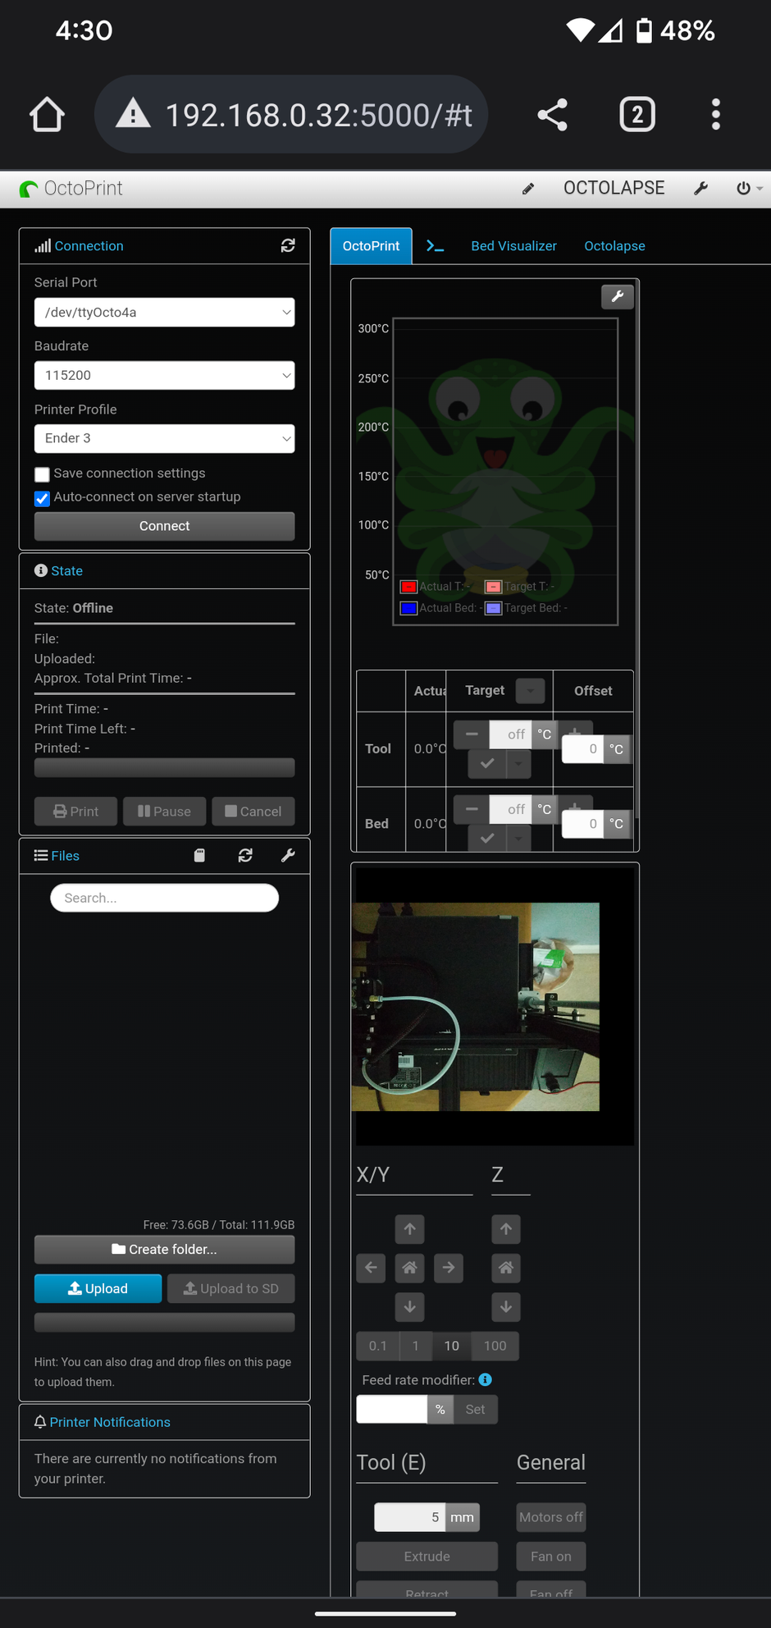Click the pencil icon in OctoPrint navbar
The height and width of the screenshot is (1628, 771).
(x=528, y=189)
